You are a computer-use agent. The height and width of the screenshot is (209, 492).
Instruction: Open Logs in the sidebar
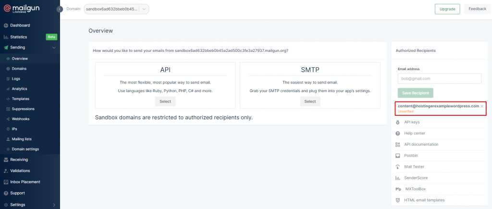(x=16, y=79)
